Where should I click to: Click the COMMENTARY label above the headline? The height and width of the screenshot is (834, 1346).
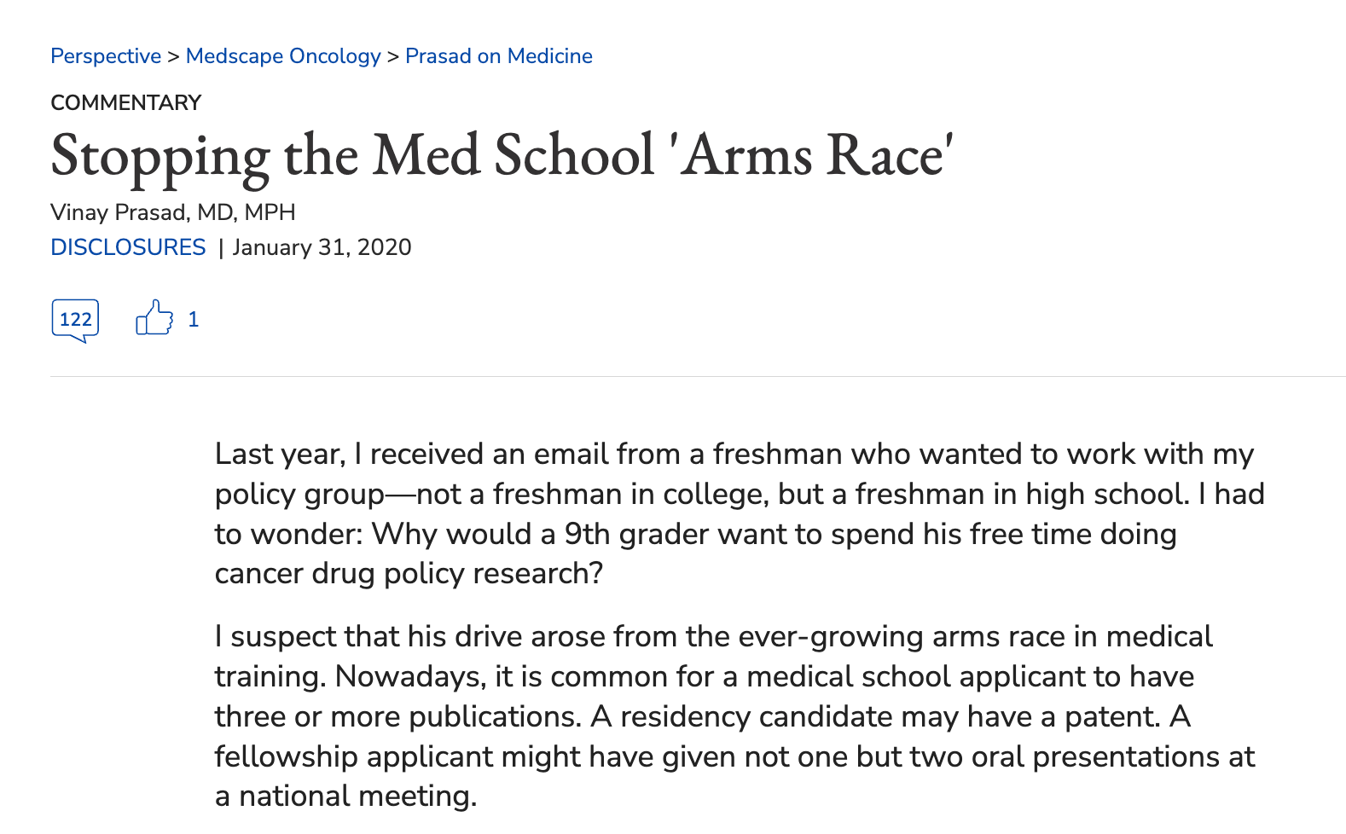(x=125, y=103)
